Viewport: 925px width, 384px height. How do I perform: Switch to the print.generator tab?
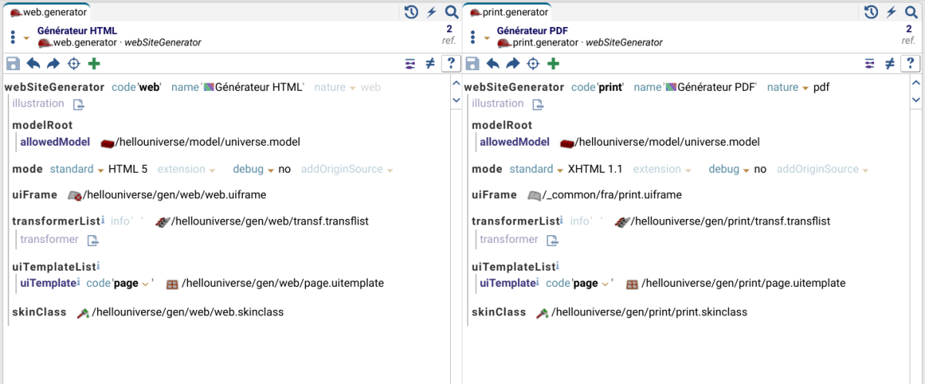pyautogui.click(x=507, y=12)
